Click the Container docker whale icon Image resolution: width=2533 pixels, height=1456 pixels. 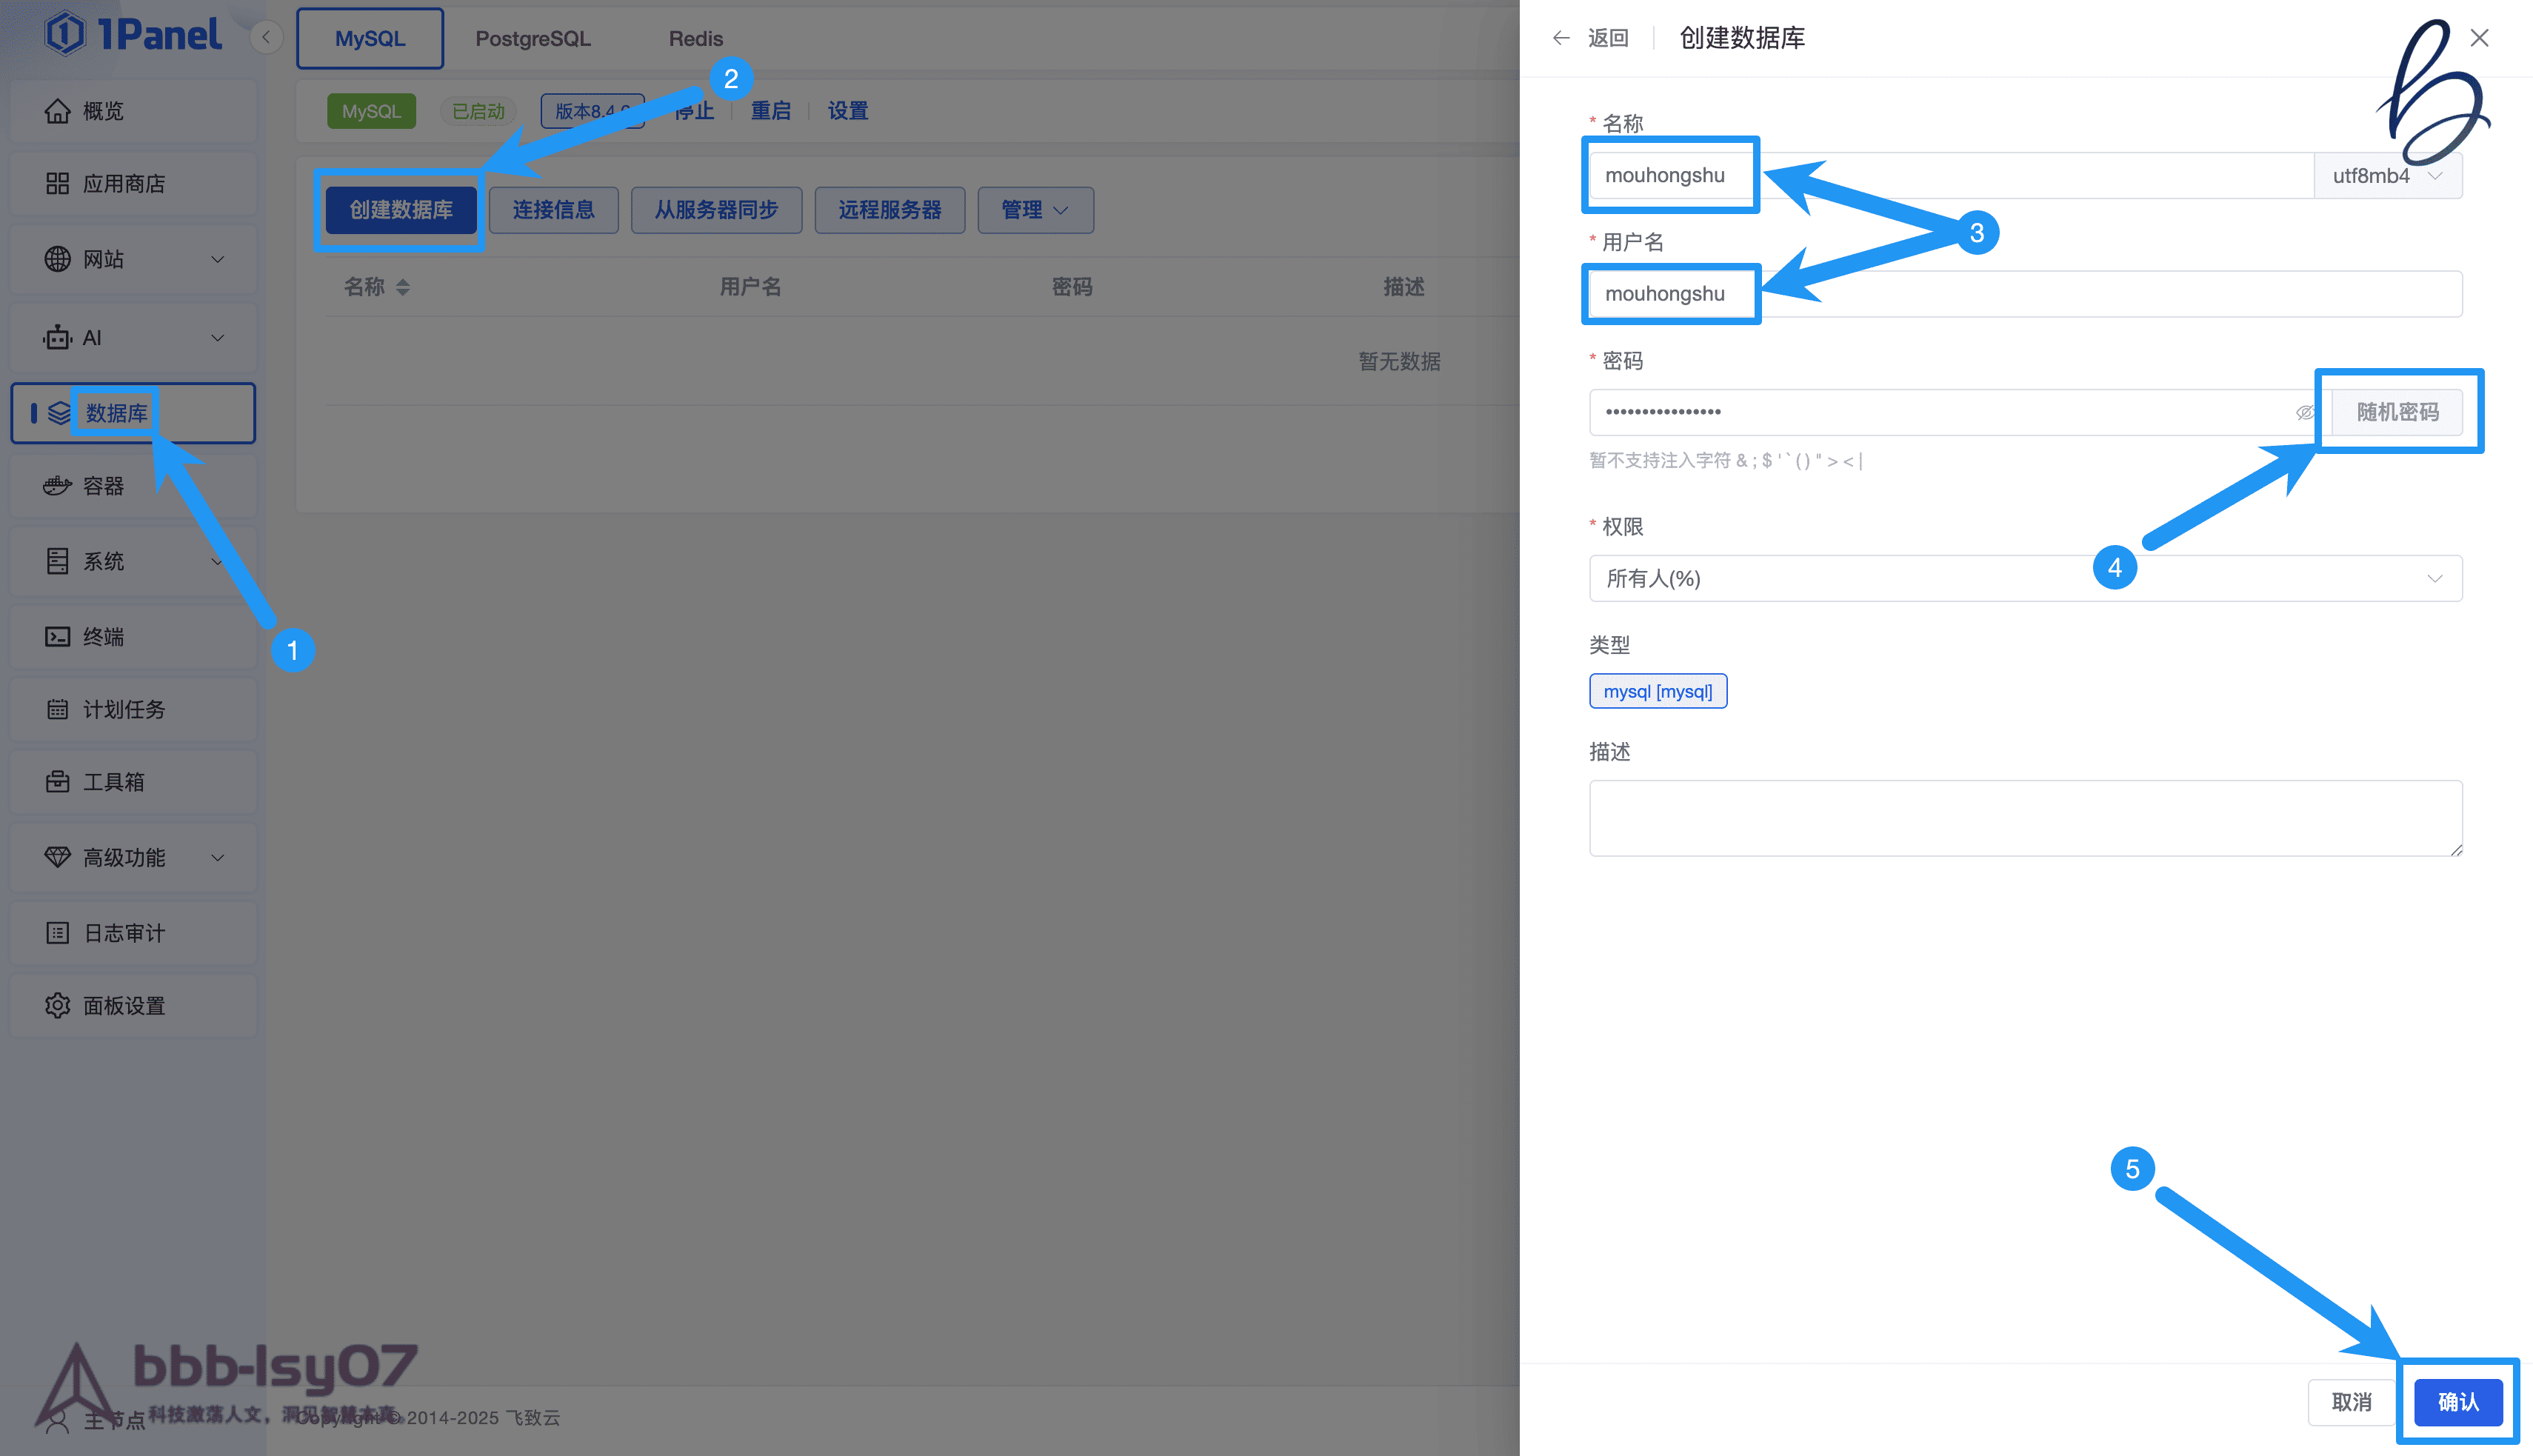[57, 486]
